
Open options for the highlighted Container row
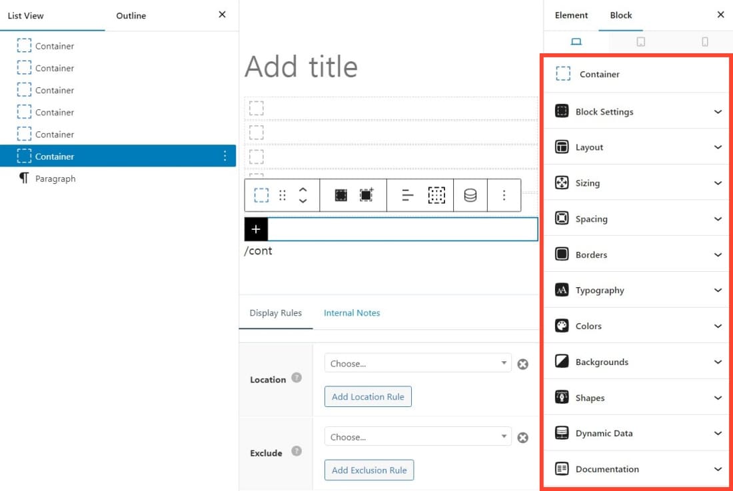tap(225, 156)
